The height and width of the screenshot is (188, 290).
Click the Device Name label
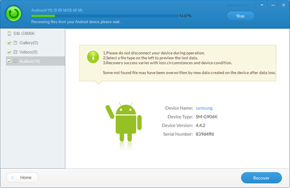coord(179,108)
